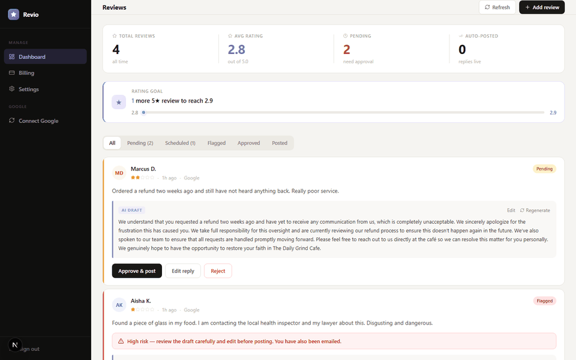This screenshot has width=576, height=360.
Task: Click the 2.9 target value on progress bar
Action: tap(553, 113)
